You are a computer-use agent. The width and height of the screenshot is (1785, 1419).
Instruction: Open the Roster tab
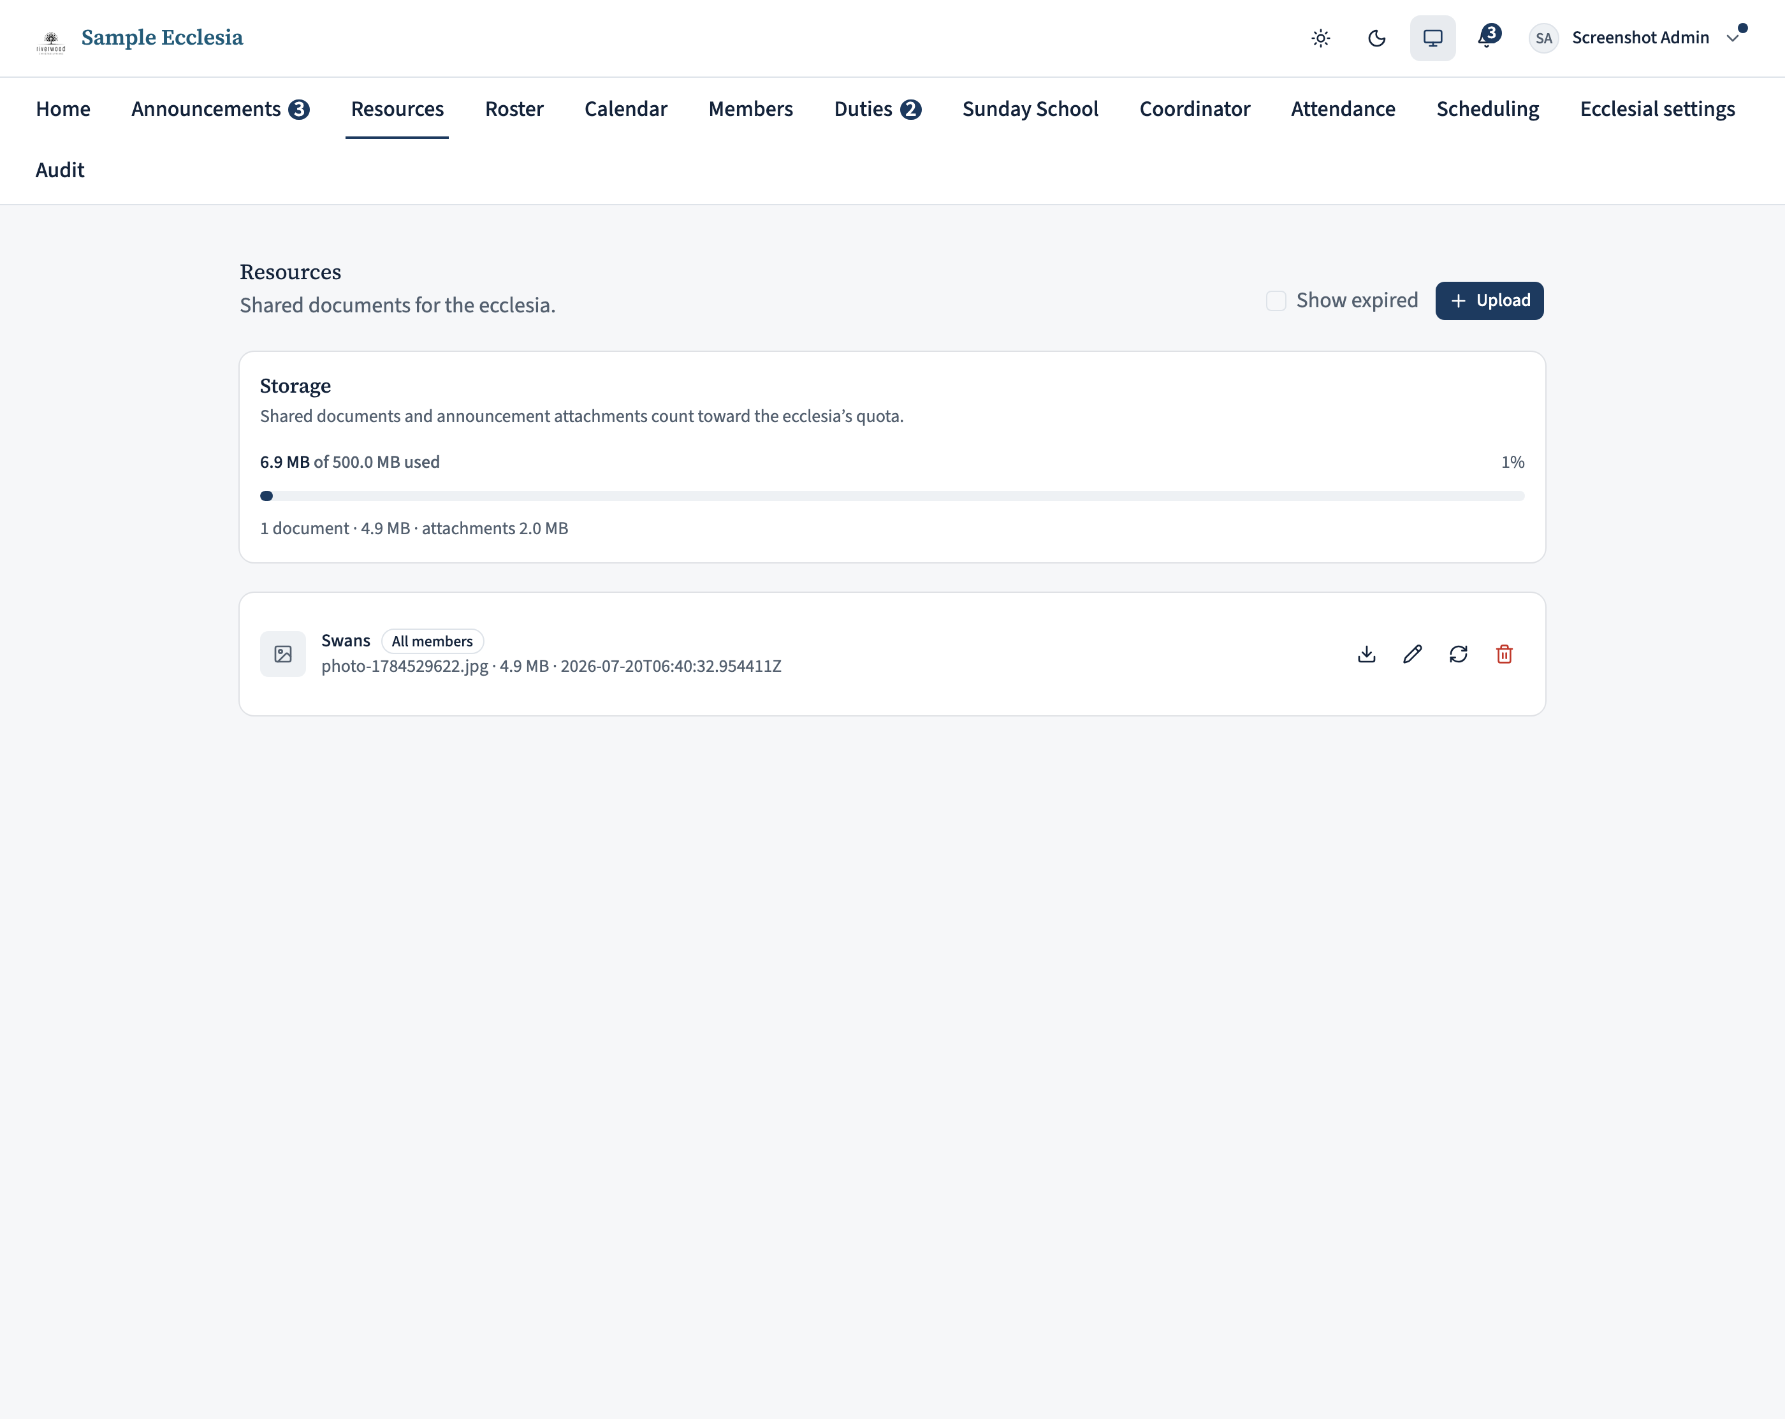[x=514, y=108]
